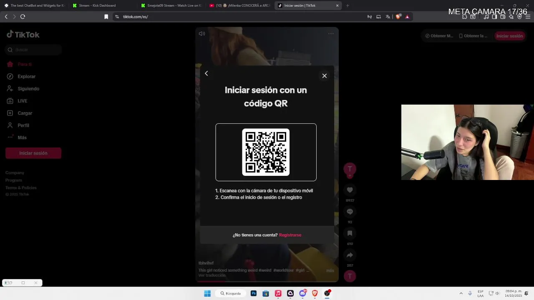Viewport: 534px width, 300px height.
Task: Close the Iniciar sesión TikTok tab
Action: point(337,5)
